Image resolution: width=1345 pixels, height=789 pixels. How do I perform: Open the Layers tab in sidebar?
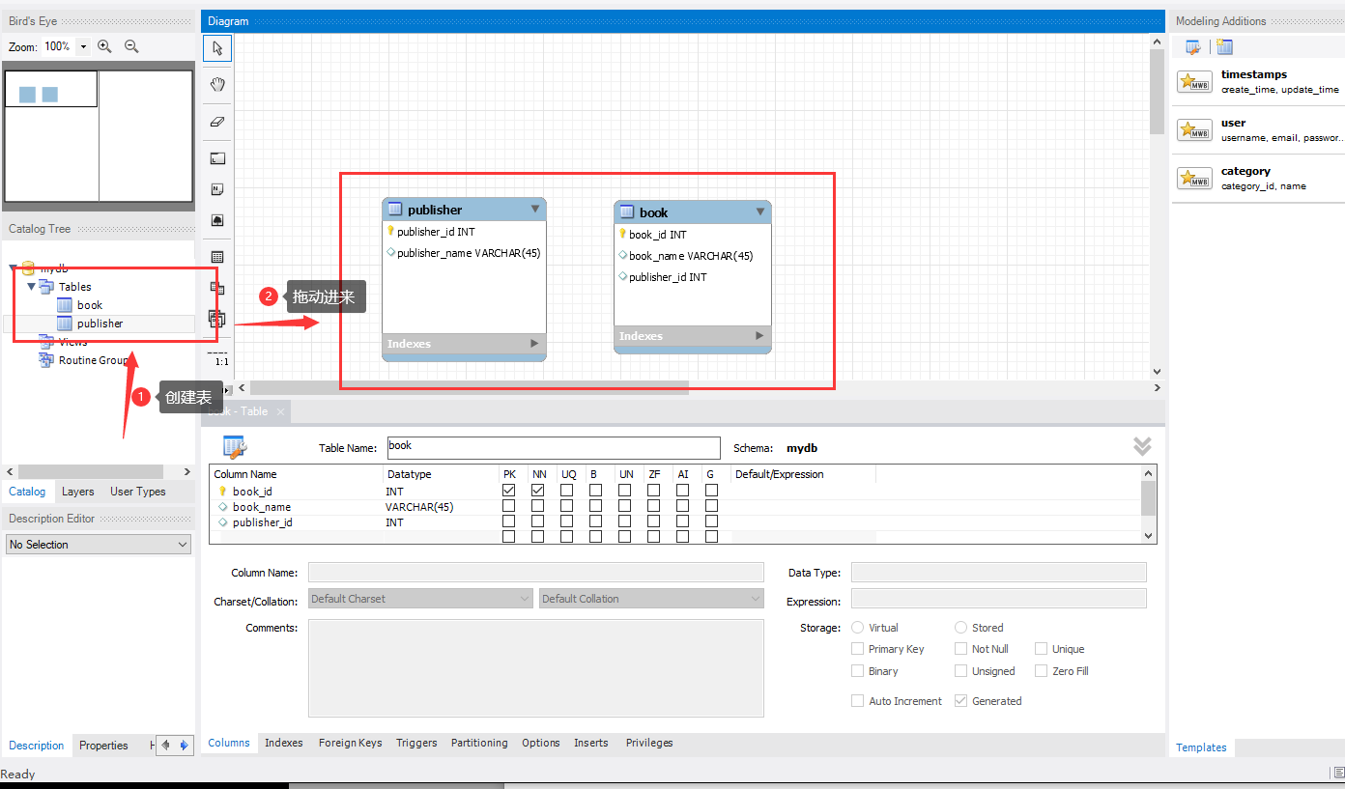(78, 492)
